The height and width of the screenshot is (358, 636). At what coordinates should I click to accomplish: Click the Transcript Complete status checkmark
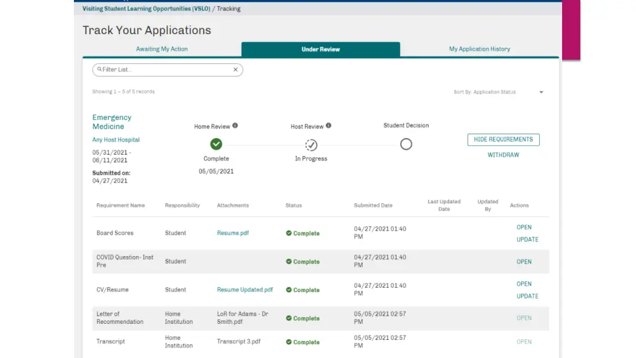tap(289, 342)
